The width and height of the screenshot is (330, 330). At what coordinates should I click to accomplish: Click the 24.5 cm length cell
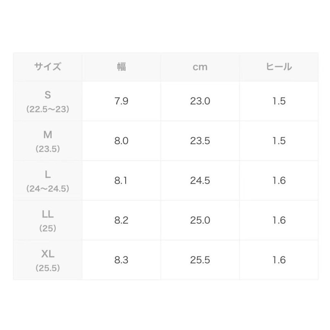pyautogui.click(x=200, y=180)
